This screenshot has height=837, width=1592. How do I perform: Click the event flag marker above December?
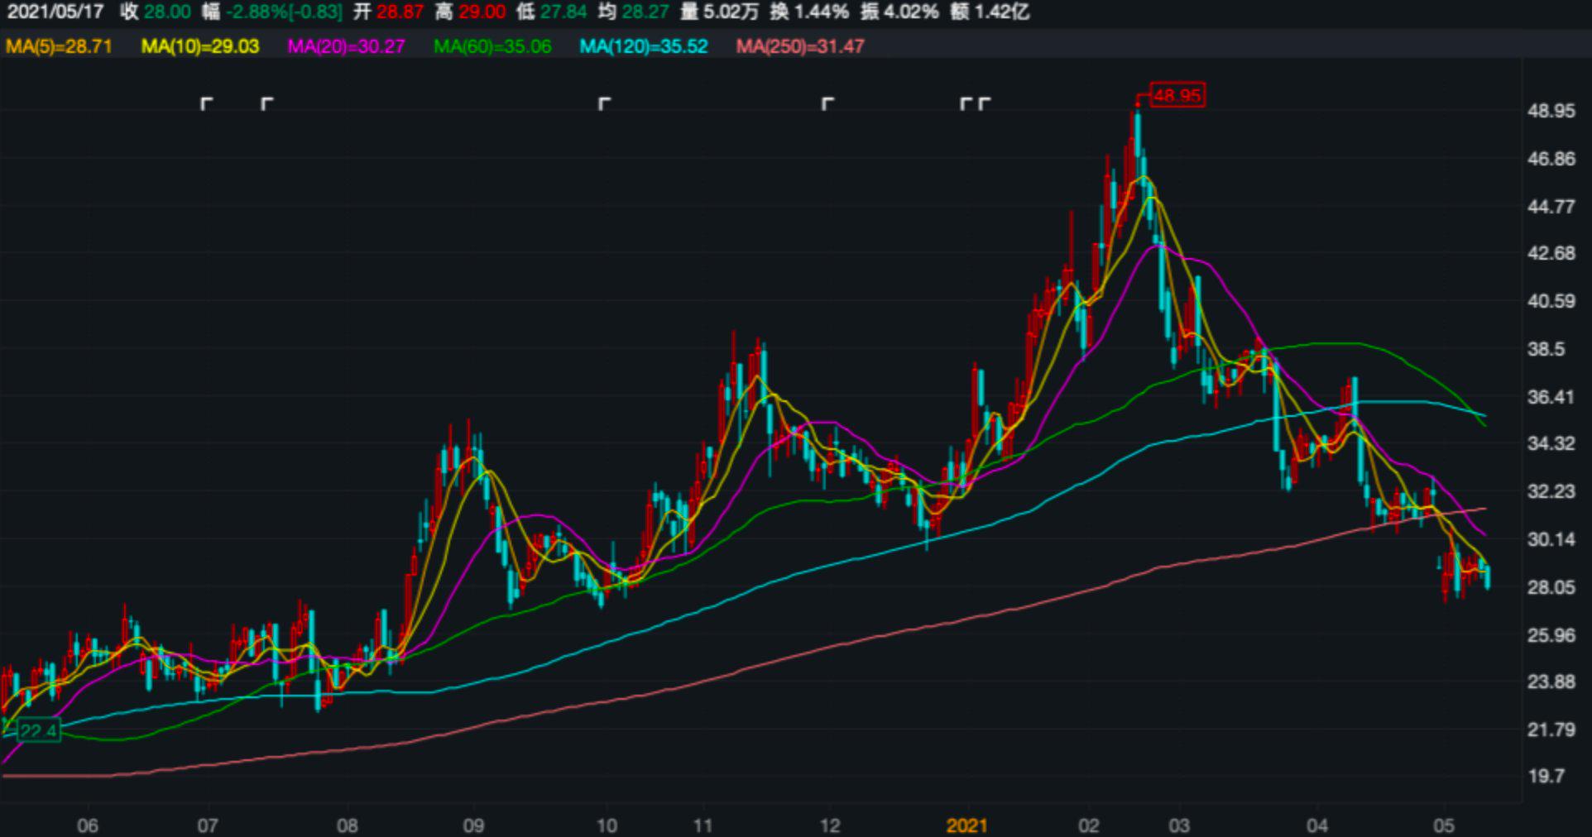pos(827,103)
